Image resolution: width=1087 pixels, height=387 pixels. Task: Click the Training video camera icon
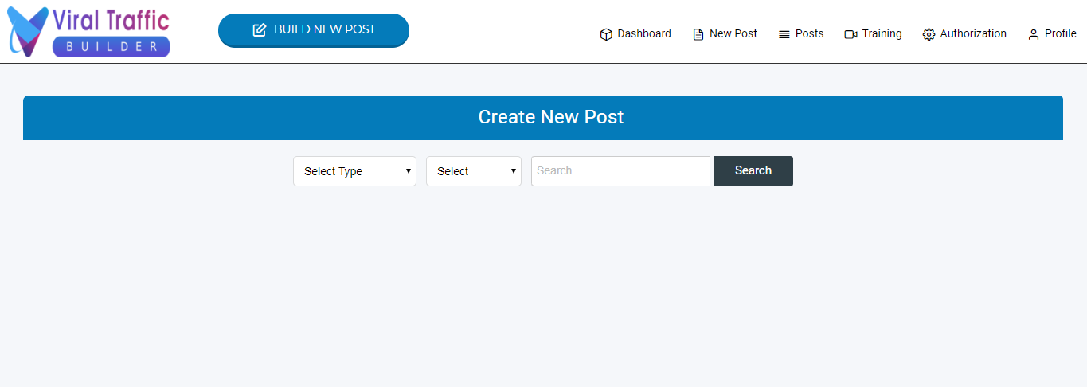point(850,34)
